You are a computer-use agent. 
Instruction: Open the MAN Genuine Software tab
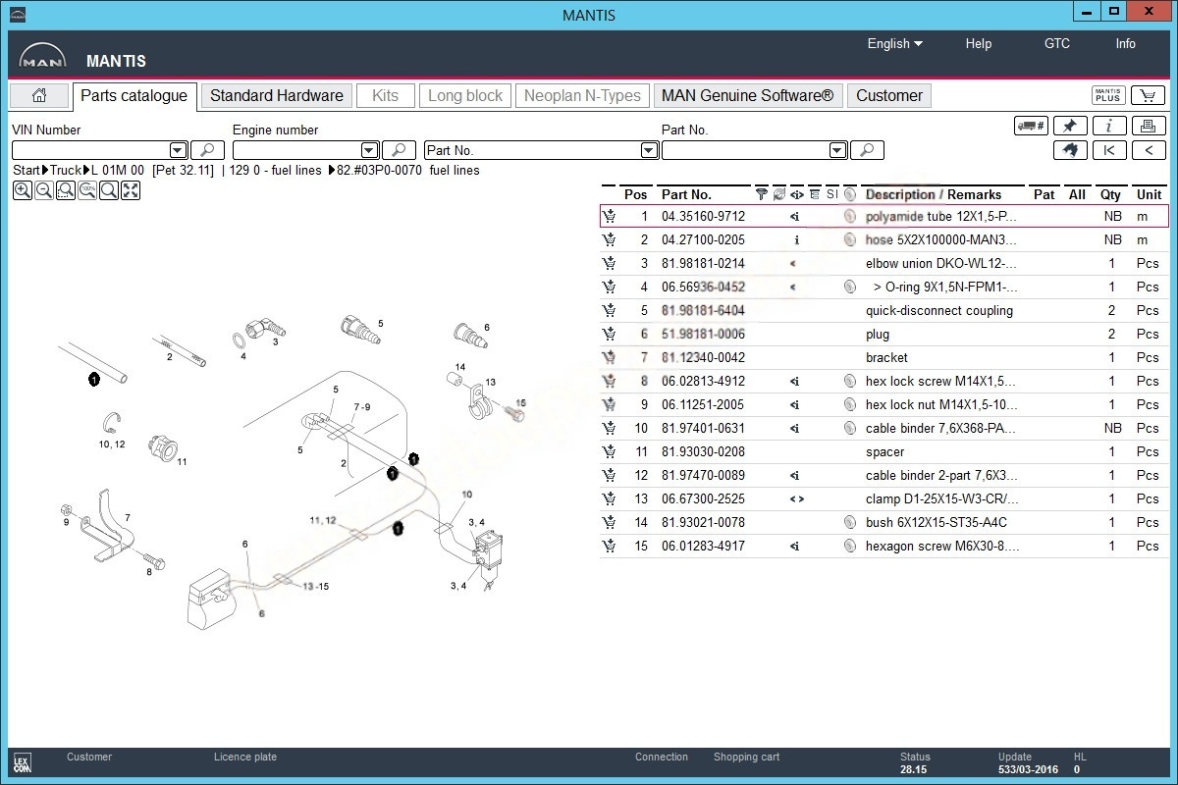(747, 95)
